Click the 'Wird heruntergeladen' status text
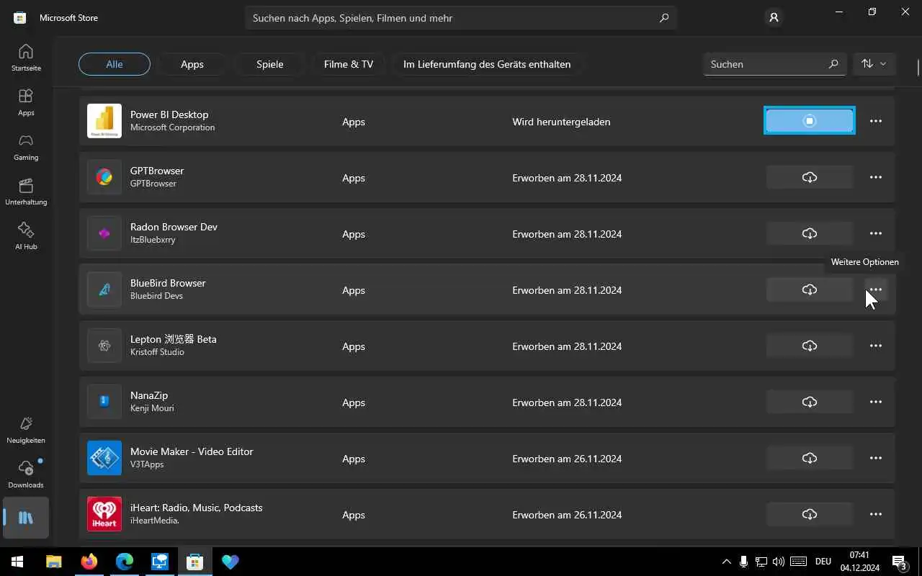This screenshot has height=576, width=922. coord(561,122)
